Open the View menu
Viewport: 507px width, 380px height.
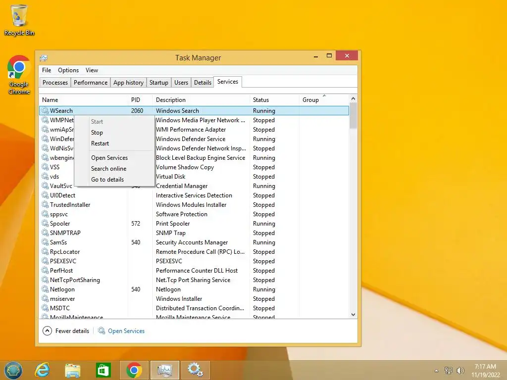click(92, 70)
